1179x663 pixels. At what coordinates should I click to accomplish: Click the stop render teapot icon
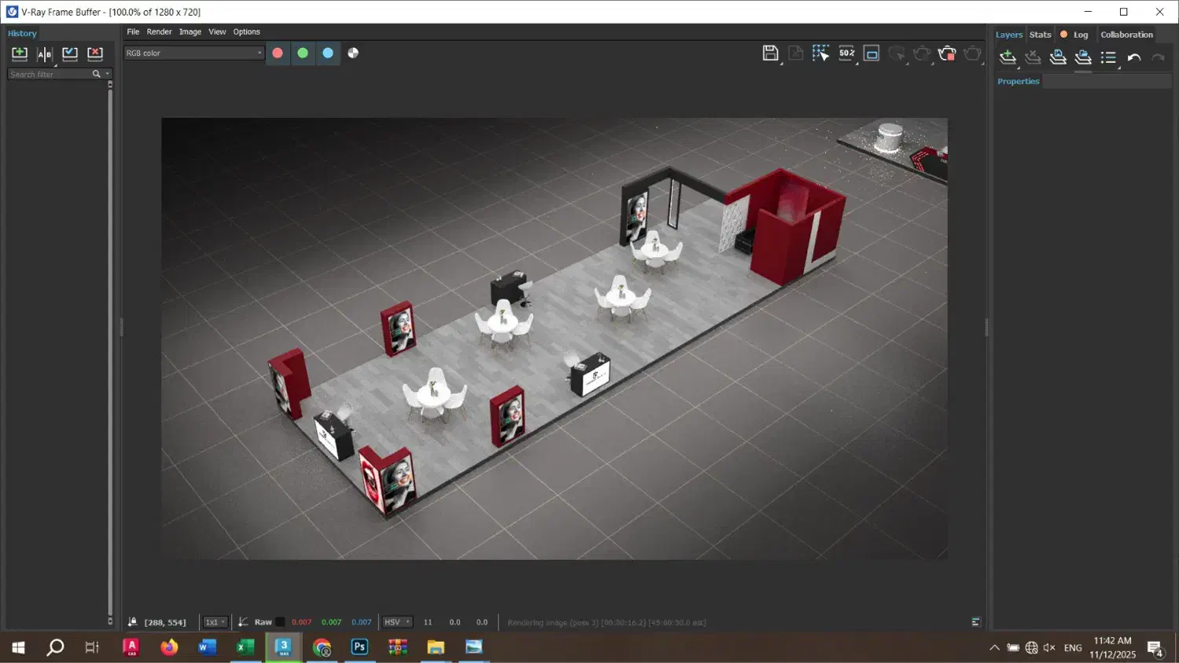946,53
